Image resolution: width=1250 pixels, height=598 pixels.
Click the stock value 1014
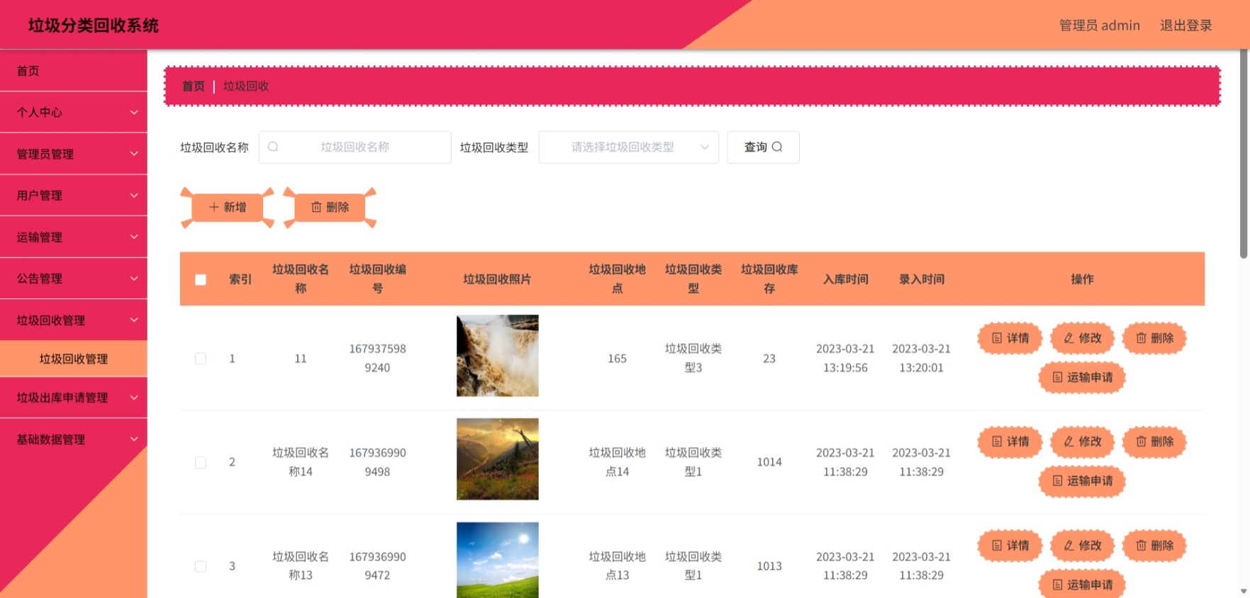click(x=769, y=462)
